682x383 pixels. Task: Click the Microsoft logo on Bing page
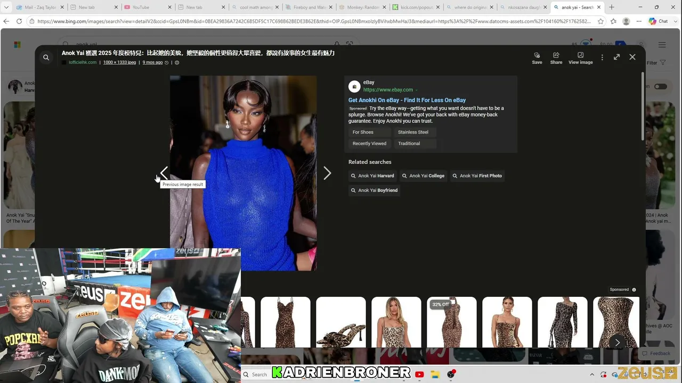[x=17, y=45]
